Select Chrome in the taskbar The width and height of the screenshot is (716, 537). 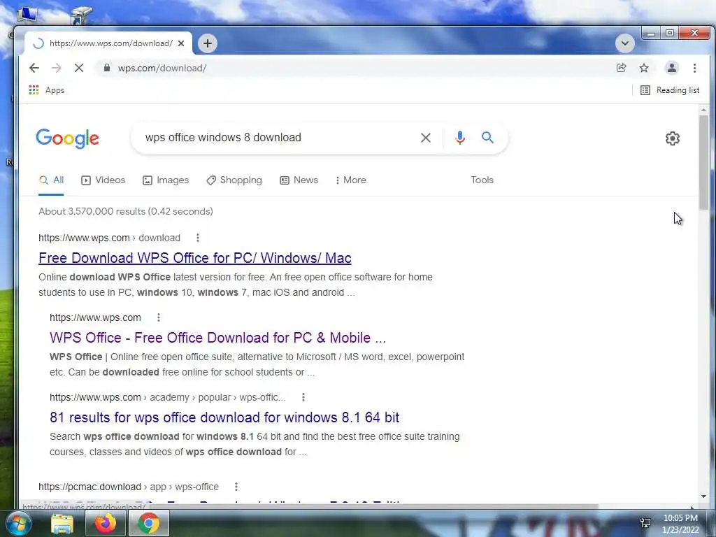tap(149, 523)
